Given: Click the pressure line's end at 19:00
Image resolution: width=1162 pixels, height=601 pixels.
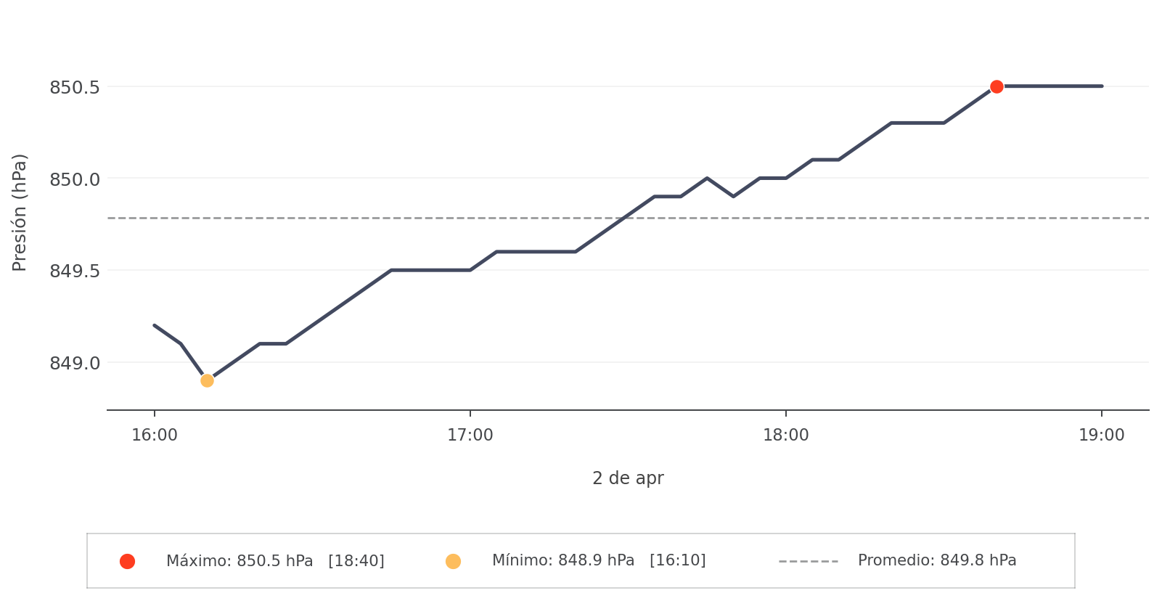Looking at the screenshot, I should 1101,86.
